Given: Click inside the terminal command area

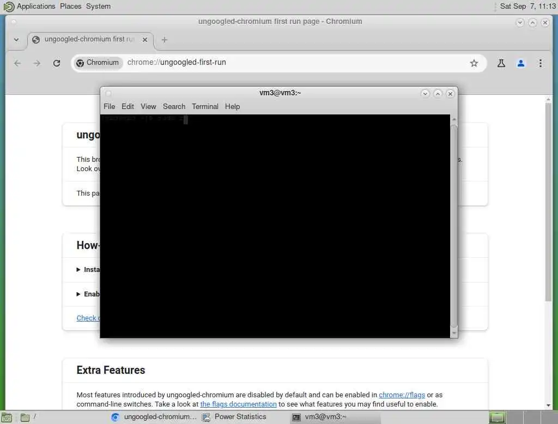Looking at the screenshot, I should click(275, 226).
